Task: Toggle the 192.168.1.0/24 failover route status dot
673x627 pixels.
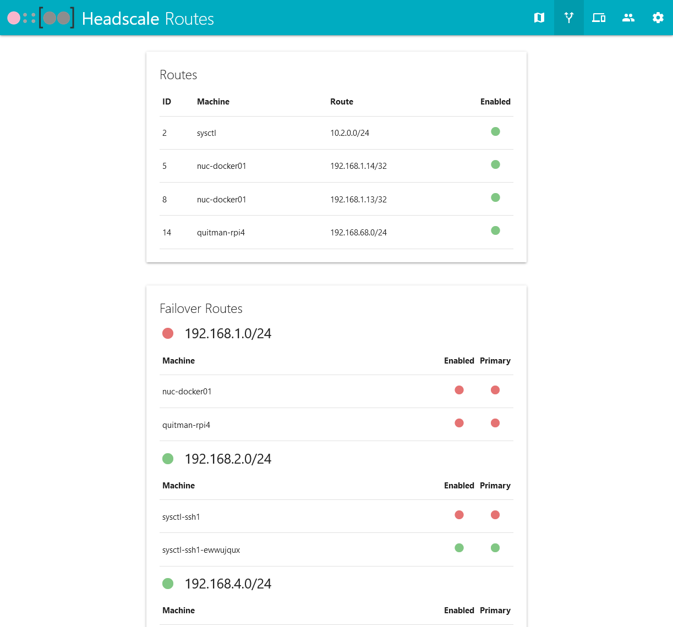Action: pos(168,333)
